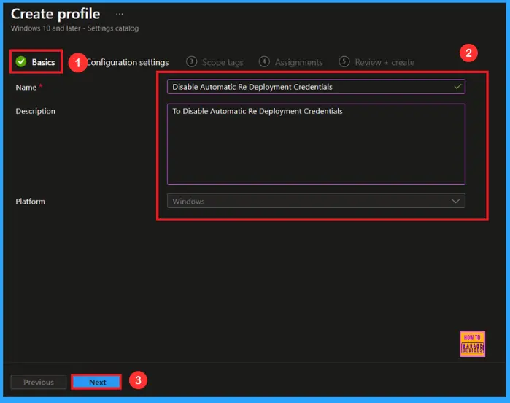The image size is (510, 403).
Task: Expand the Platform dropdown chevron
Action: pyautogui.click(x=456, y=201)
